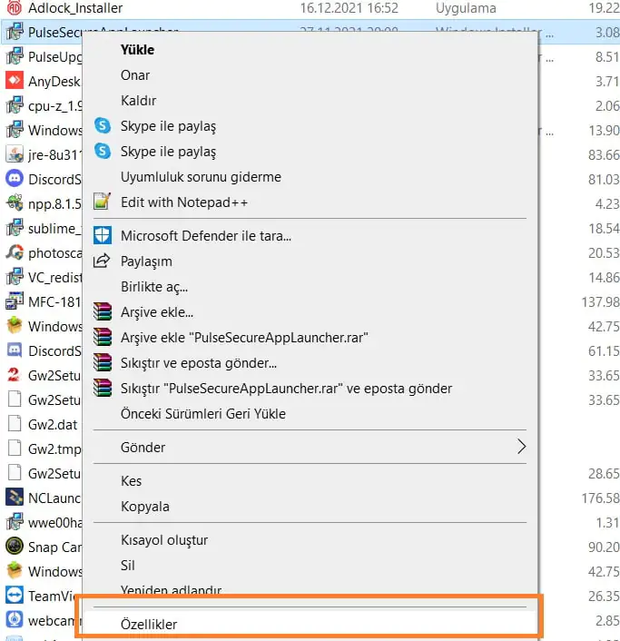Click Snap Camera file icon
The width and height of the screenshot is (620, 641).
[15, 547]
